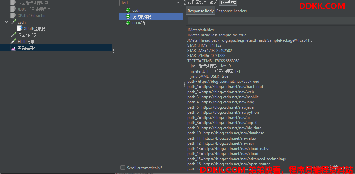Click the path_9 nav/big-data line
Screen dimensions: 355x174
224,128
